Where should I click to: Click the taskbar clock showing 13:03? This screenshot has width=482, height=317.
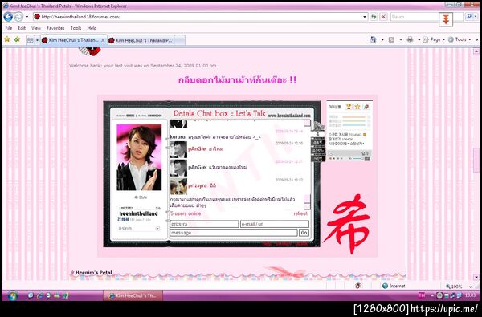470,295
